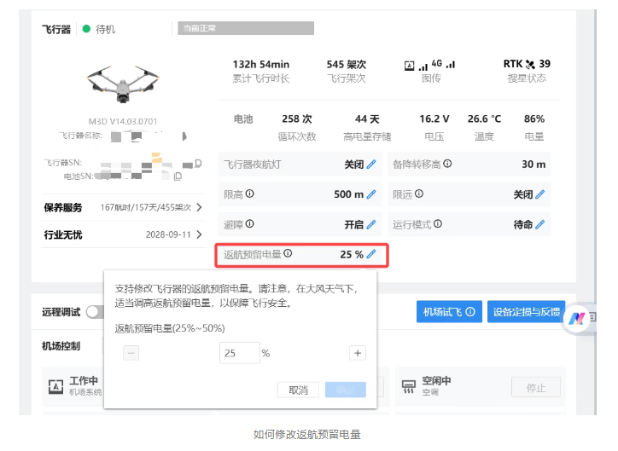Image resolution: width=618 pixels, height=451 pixels.
Task: Decrease reserve battery with the minus button
Action: click(131, 353)
